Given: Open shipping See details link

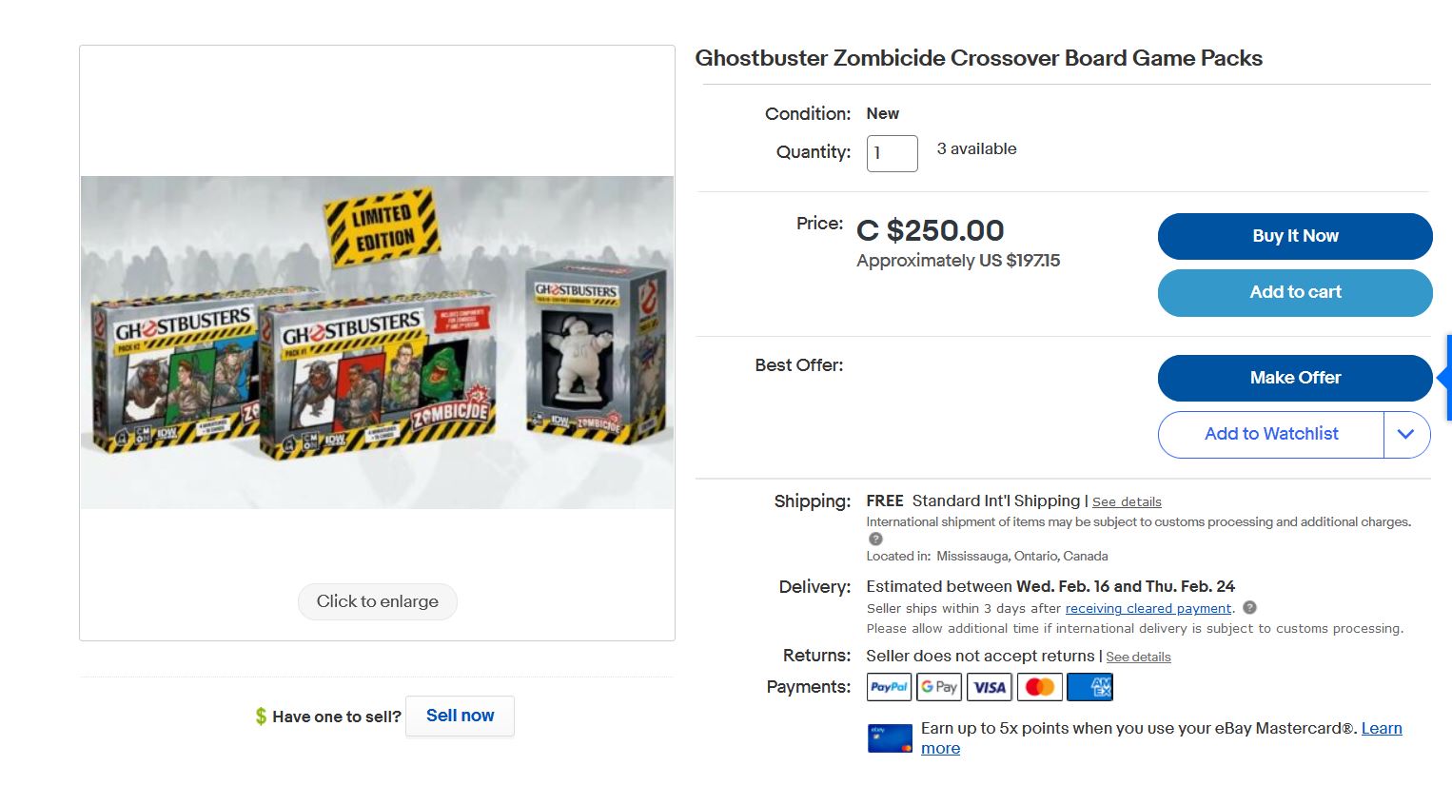Looking at the screenshot, I should 1127,502.
